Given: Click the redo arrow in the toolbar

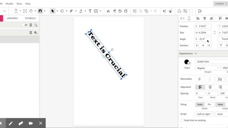Looking at the screenshot, I should click(x=4, y=11).
